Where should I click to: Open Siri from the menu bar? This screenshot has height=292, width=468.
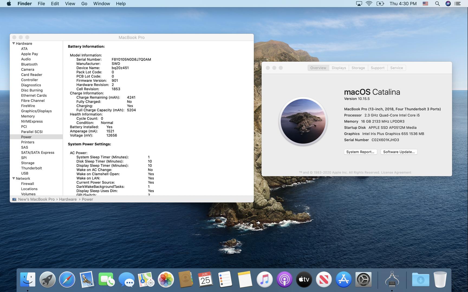[x=448, y=4]
